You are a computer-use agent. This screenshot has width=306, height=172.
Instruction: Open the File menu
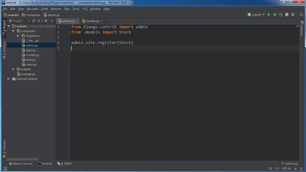(x=5, y=9)
